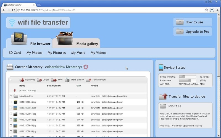This screenshot has width=221, height=138.
Task: Toggle the select-all checkbox in toolbar
Action: [11, 80]
